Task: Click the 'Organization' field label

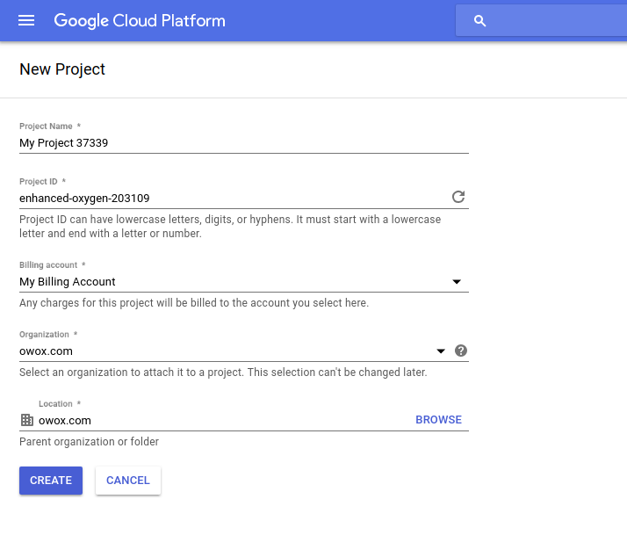Action: pos(44,334)
